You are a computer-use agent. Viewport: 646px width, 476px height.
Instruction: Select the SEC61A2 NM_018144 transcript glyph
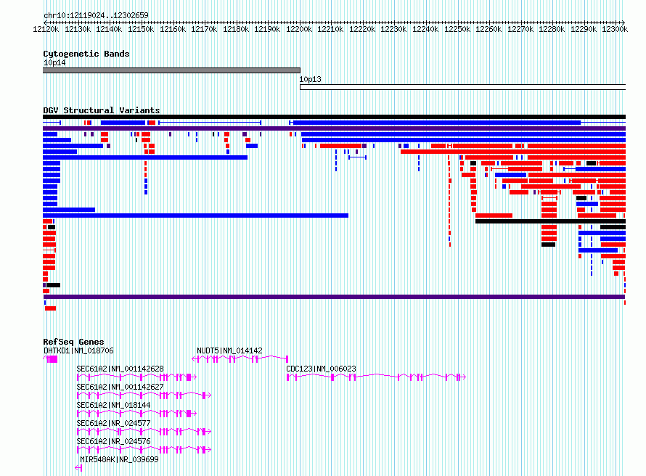click(136, 414)
